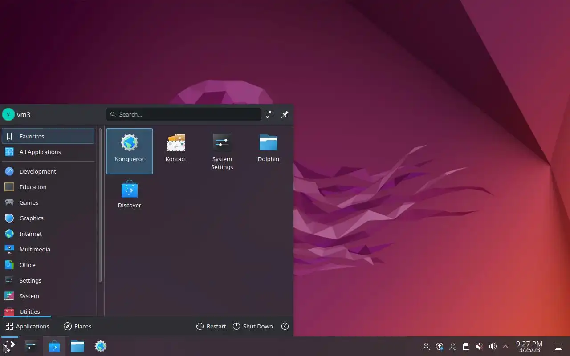
Task: Open the Graphics category
Action: [x=48, y=218]
